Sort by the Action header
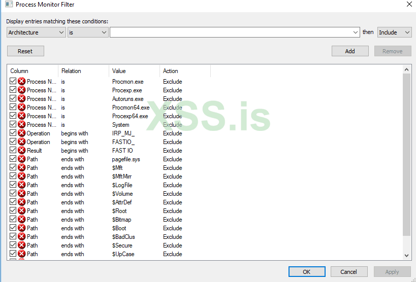 click(185, 71)
